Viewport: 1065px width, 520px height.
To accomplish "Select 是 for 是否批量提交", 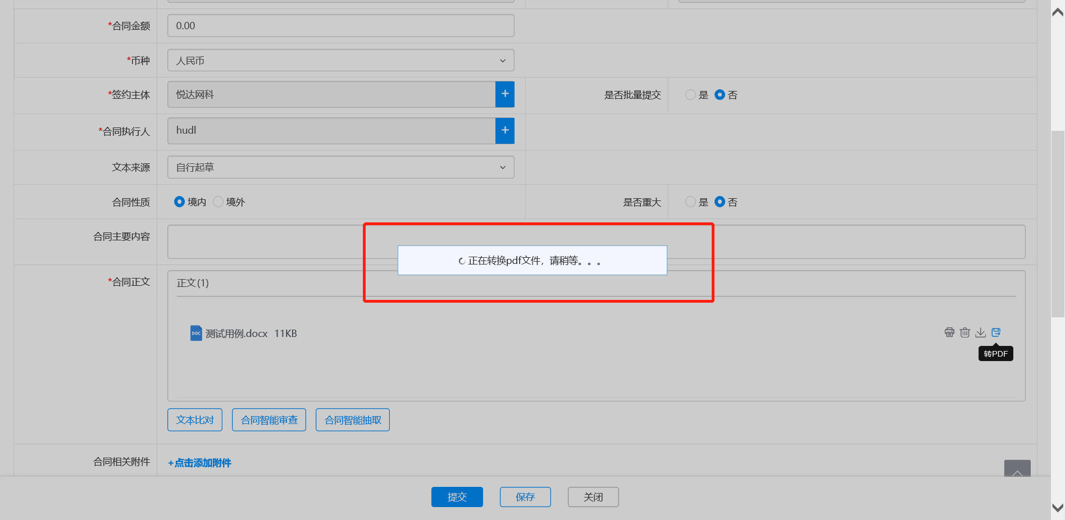I will 690,95.
